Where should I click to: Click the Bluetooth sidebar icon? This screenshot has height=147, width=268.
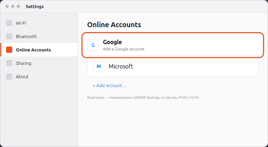click(x=9, y=36)
